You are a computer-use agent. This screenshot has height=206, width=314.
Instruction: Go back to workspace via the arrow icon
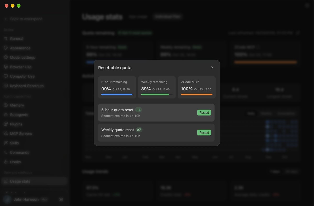6,19
